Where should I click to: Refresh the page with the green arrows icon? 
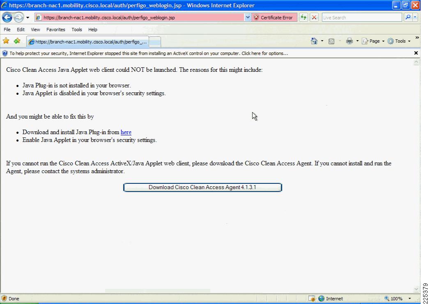pyautogui.click(x=303, y=18)
